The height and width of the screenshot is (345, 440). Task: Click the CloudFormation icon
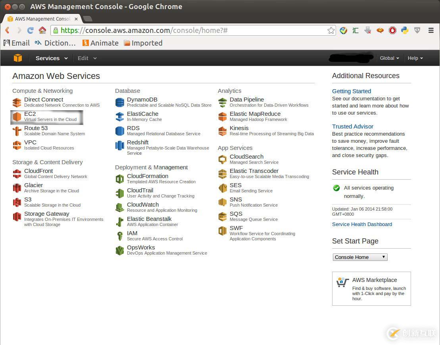(x=120, y=179)
